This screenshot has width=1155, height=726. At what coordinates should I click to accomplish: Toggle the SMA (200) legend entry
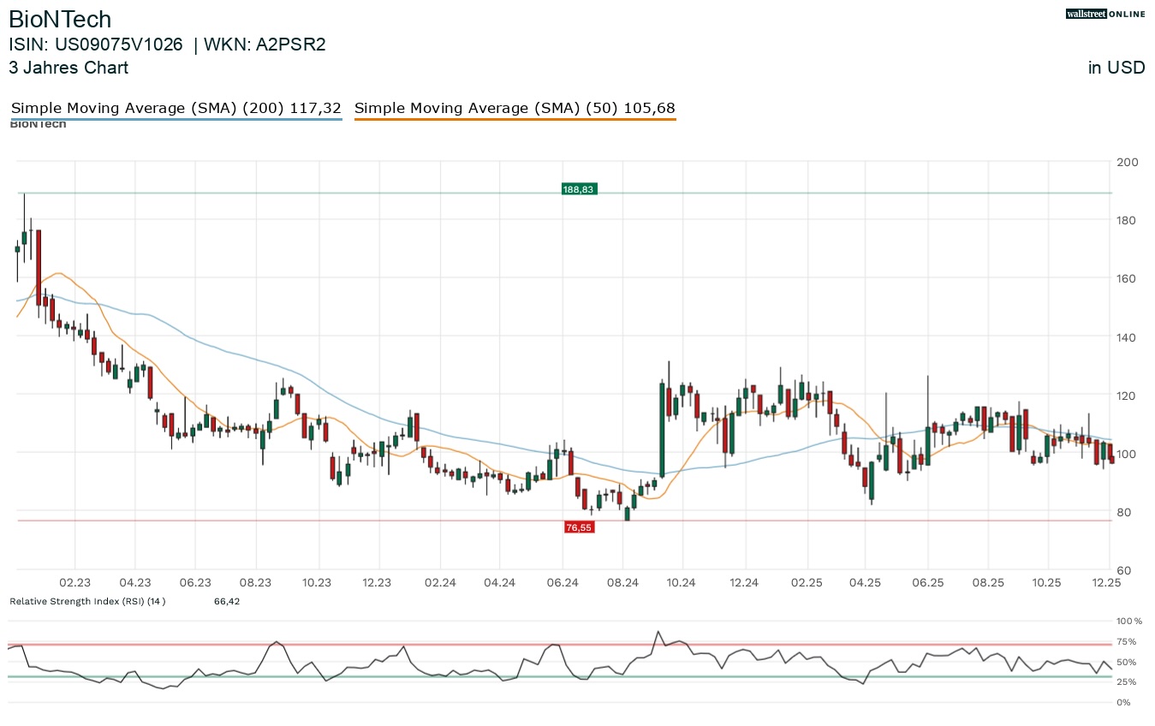(176, 109)
